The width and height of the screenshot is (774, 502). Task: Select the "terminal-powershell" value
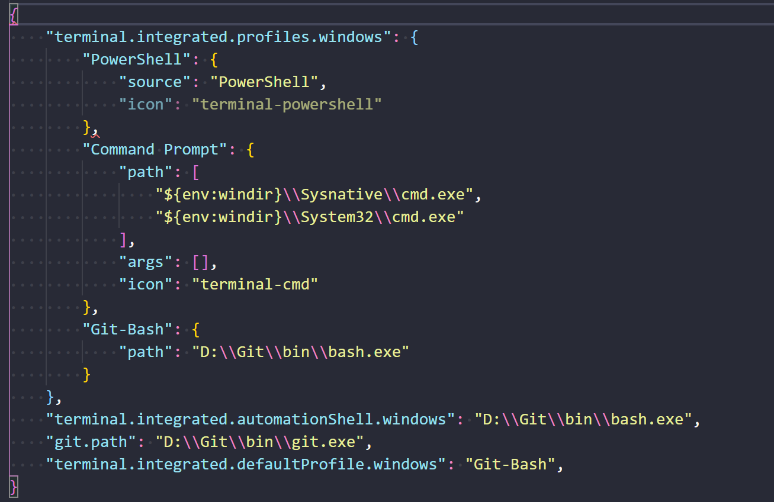[x=287, y=104]
